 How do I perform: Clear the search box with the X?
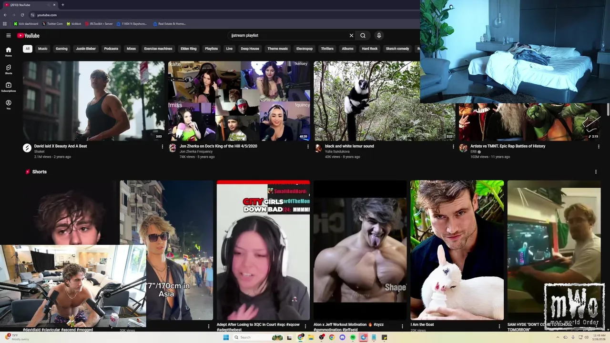351,35
